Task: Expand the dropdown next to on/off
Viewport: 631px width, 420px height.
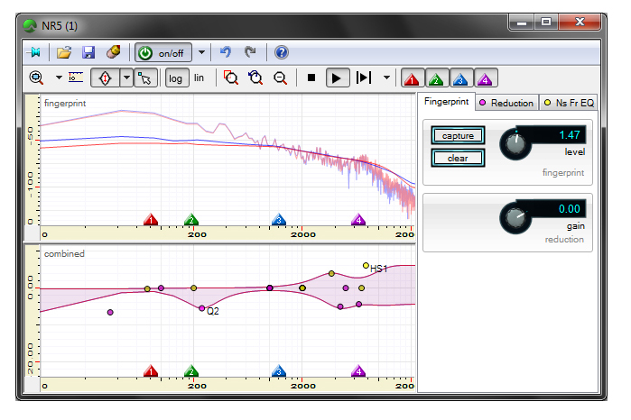Action: click(x=201, y=52)
